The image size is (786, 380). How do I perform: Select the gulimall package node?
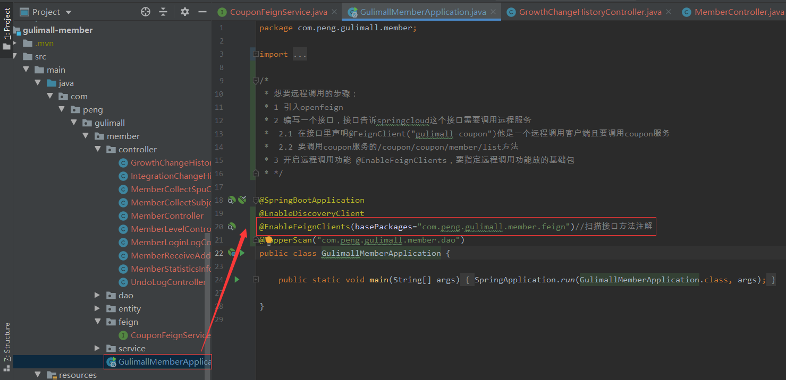coord(109,123)
